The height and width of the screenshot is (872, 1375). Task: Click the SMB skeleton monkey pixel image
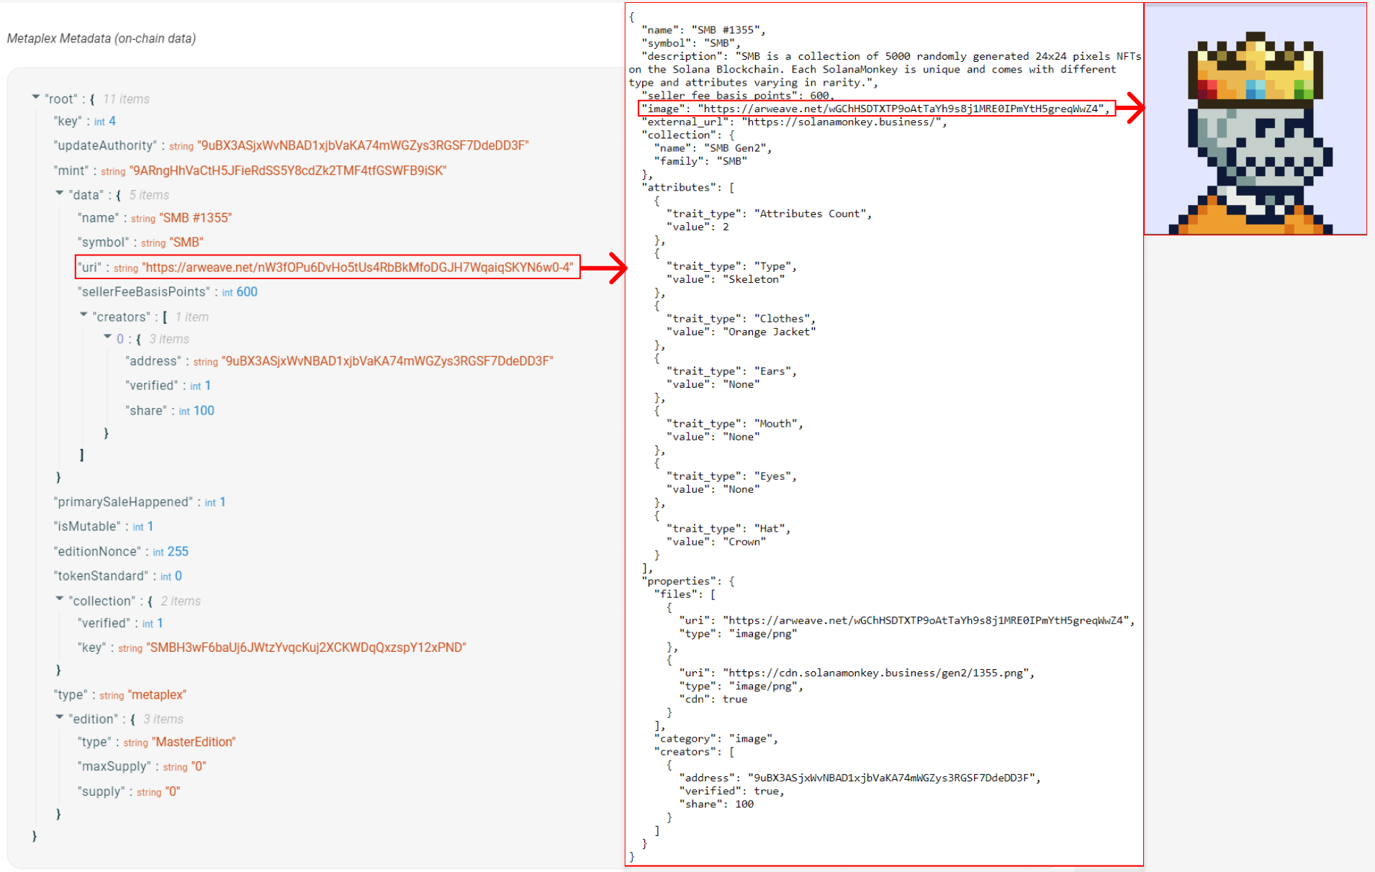tap(1255, 133)
